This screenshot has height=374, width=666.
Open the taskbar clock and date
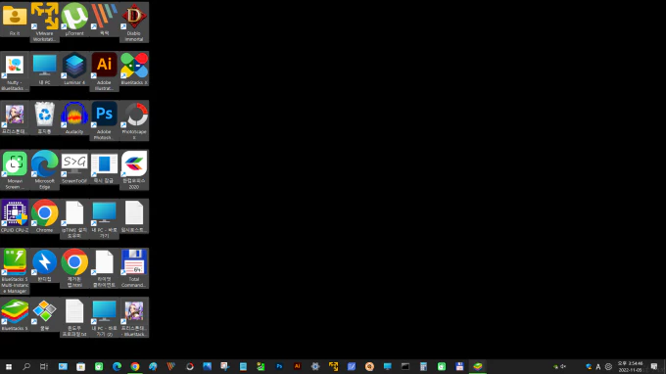coord(630,367)
